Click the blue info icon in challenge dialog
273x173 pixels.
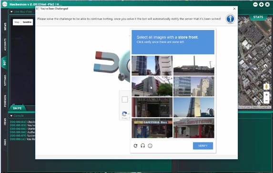click(230, 19)
